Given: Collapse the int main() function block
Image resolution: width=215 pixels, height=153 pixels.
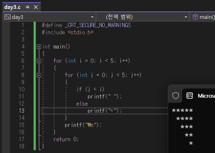Looking at the screenshot, I should pos(39,47).
